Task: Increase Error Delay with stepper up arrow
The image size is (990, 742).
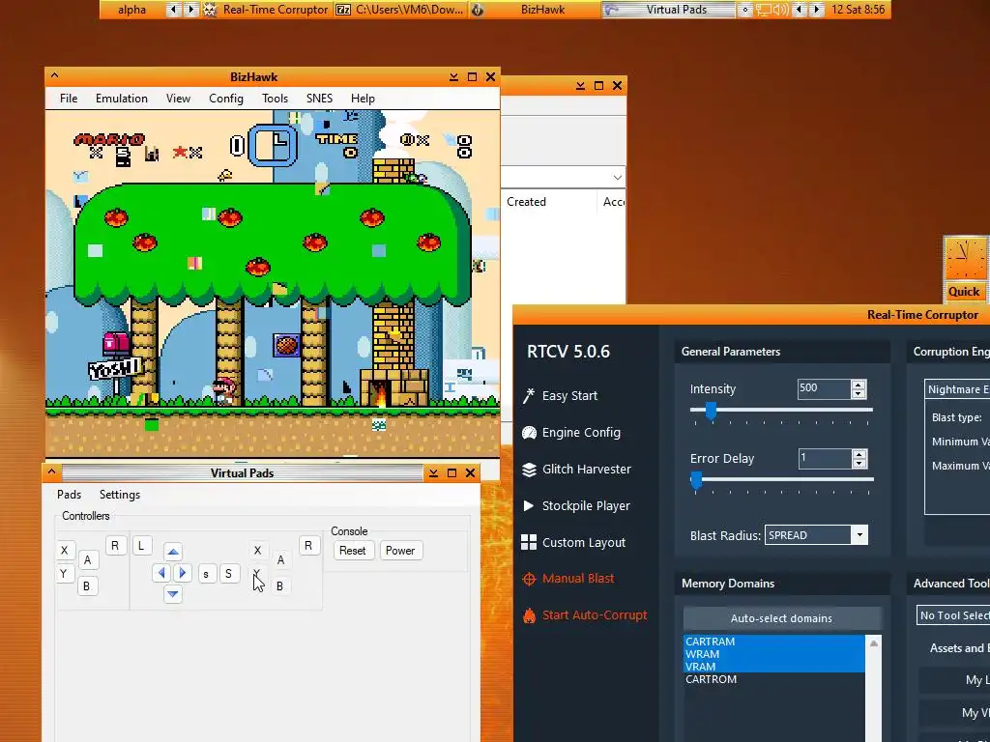Action: [x=859, y=454]
